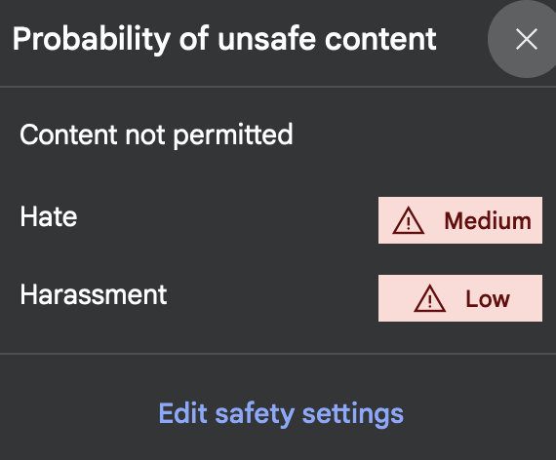Click the word 'unsafe' in the panel title
The width and height of the screenshot is (556, 460).
click(x=266, y=38)
